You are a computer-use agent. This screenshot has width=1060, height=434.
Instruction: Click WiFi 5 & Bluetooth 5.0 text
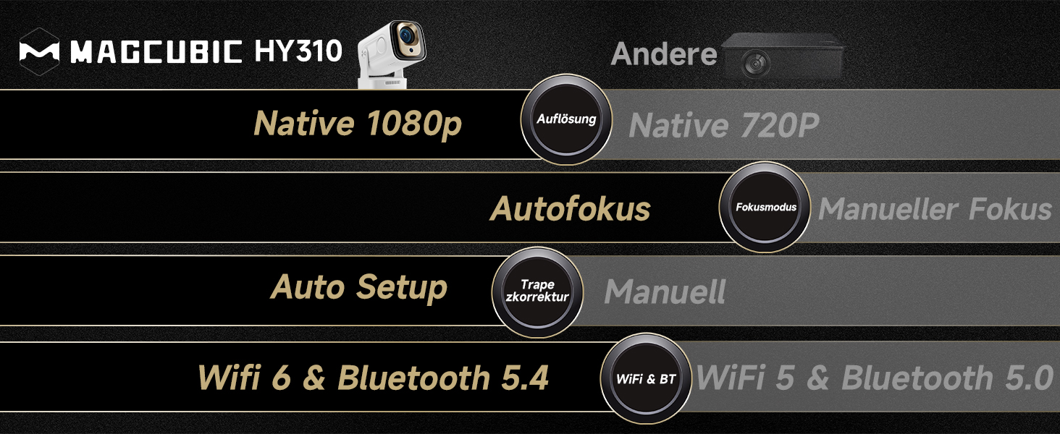[875, 378]
